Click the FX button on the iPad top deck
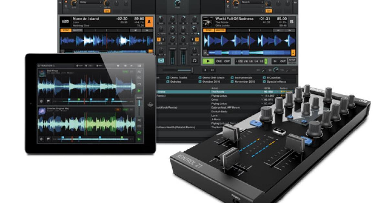The width and height of the screenshot is (388, 203). point(139,72)
